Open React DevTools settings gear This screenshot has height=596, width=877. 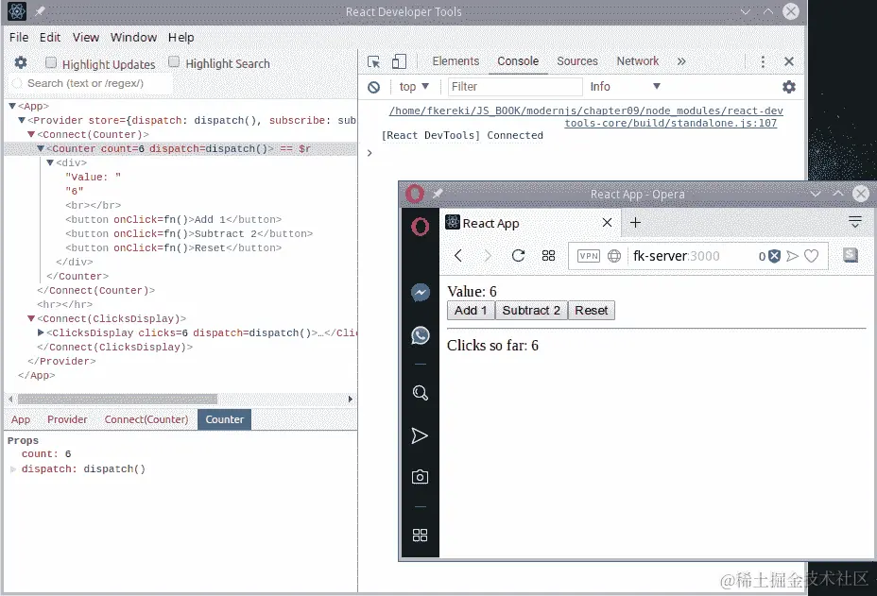21,62
